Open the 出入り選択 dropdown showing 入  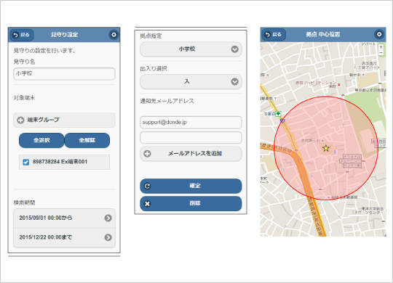coord(191,81)
